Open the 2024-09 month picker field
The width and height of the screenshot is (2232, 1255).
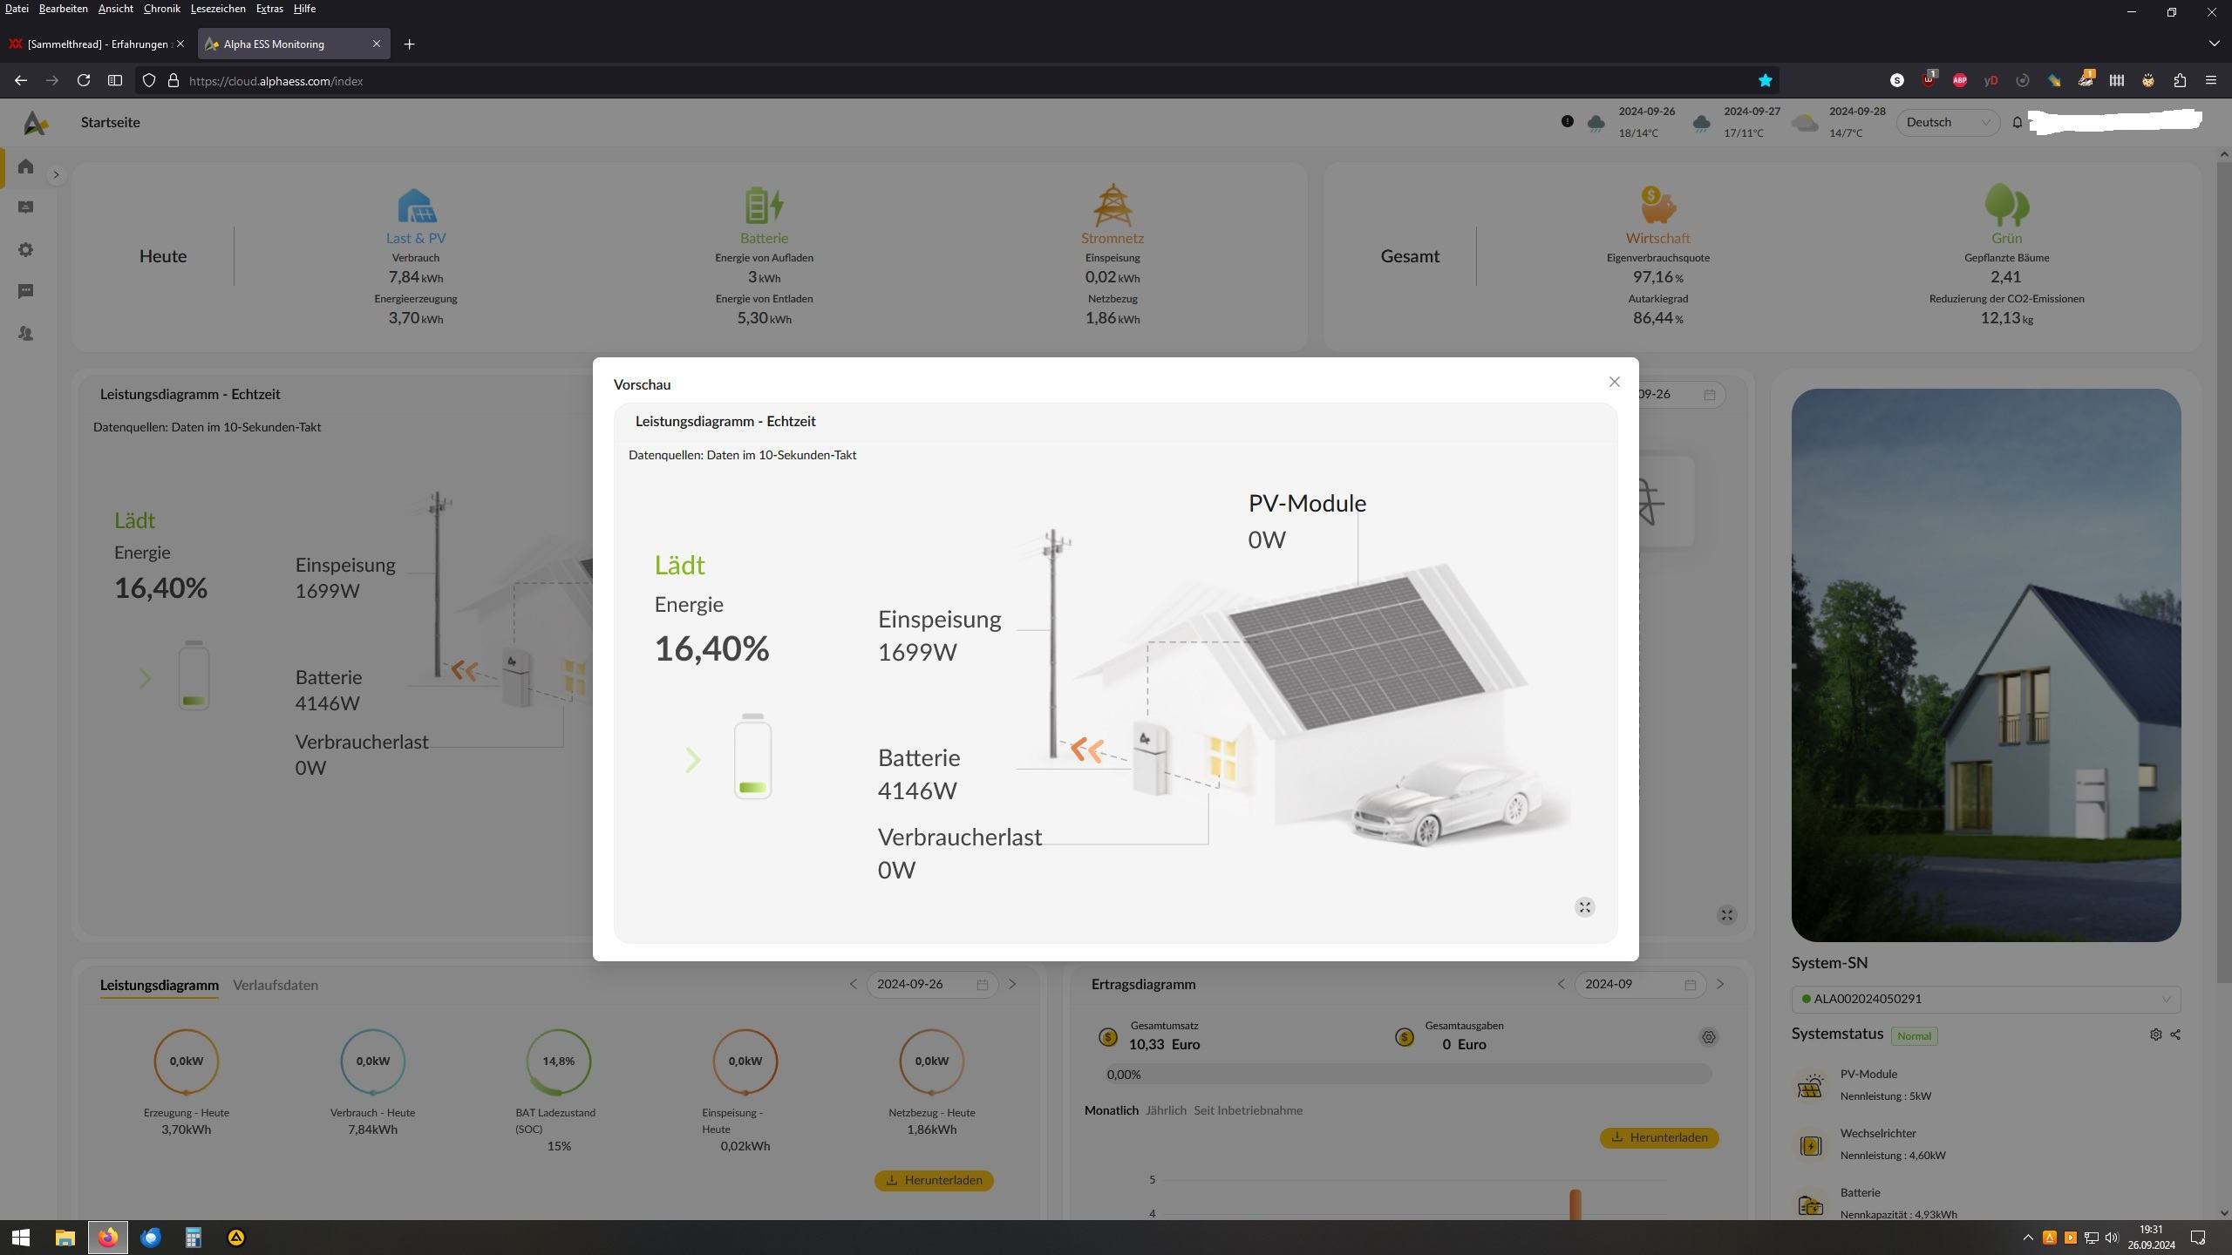(x=1640, y=984)
